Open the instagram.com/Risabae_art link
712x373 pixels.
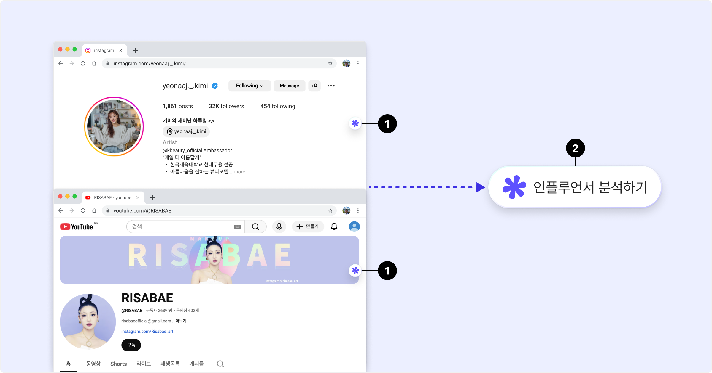click(x=147, y=332)
